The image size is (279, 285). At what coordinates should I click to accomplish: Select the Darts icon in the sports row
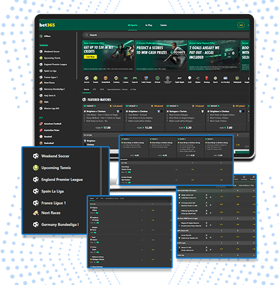[x=216, y=78]
